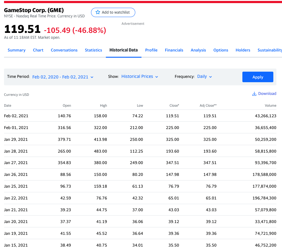Click volume value 43,266,123

266,116
